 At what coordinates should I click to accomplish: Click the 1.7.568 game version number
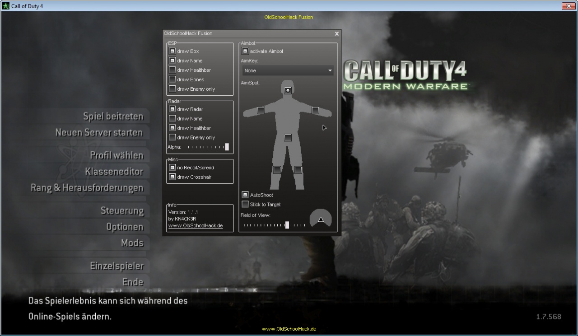(x=549, y=317)
